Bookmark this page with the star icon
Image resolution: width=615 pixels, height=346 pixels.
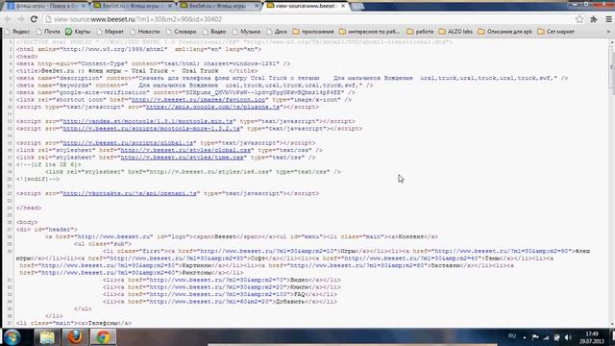579,19
